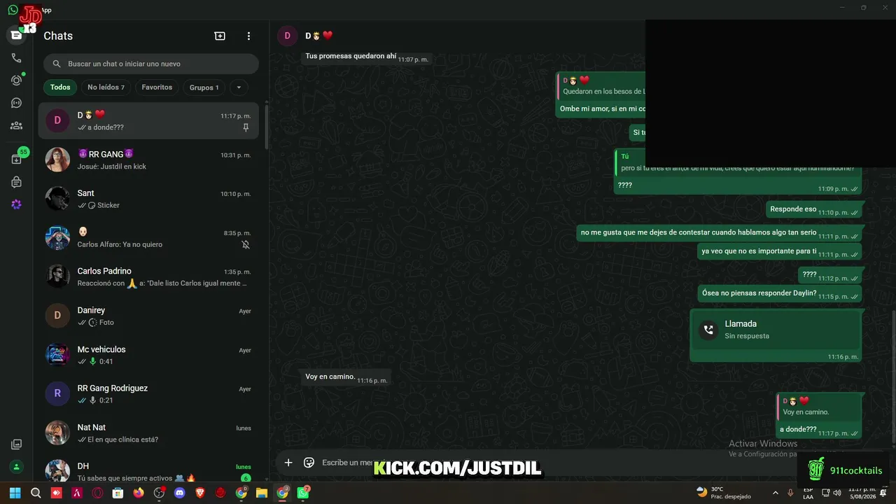
Task: Open the RR GANG group chat
Action: (x=148, y=160)
